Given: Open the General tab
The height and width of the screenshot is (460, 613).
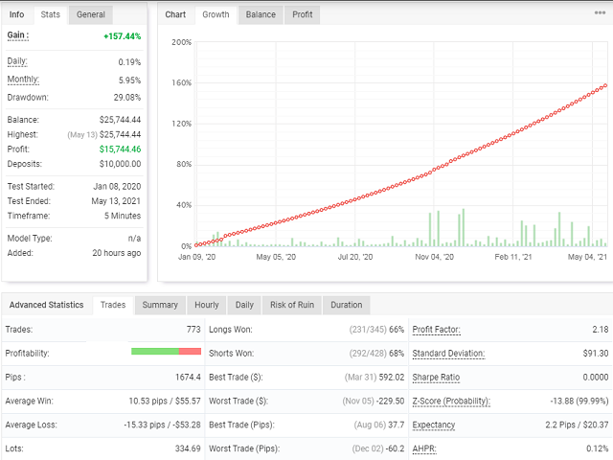Looking at the screenshot, I should [91, 14].
